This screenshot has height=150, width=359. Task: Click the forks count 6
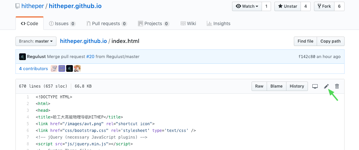coord(339,6)
